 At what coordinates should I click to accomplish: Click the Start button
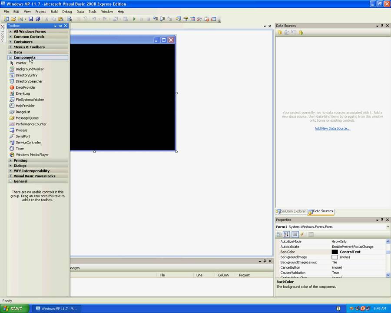[14, 309]
